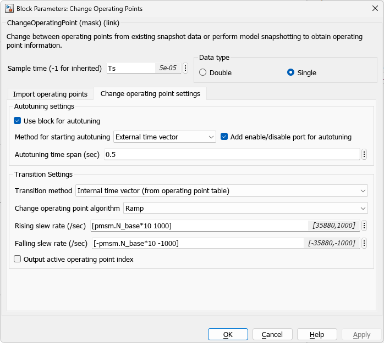Enable Output active operating point index
The width and height of the screenshot is (384, 343).
pos(18,260)
